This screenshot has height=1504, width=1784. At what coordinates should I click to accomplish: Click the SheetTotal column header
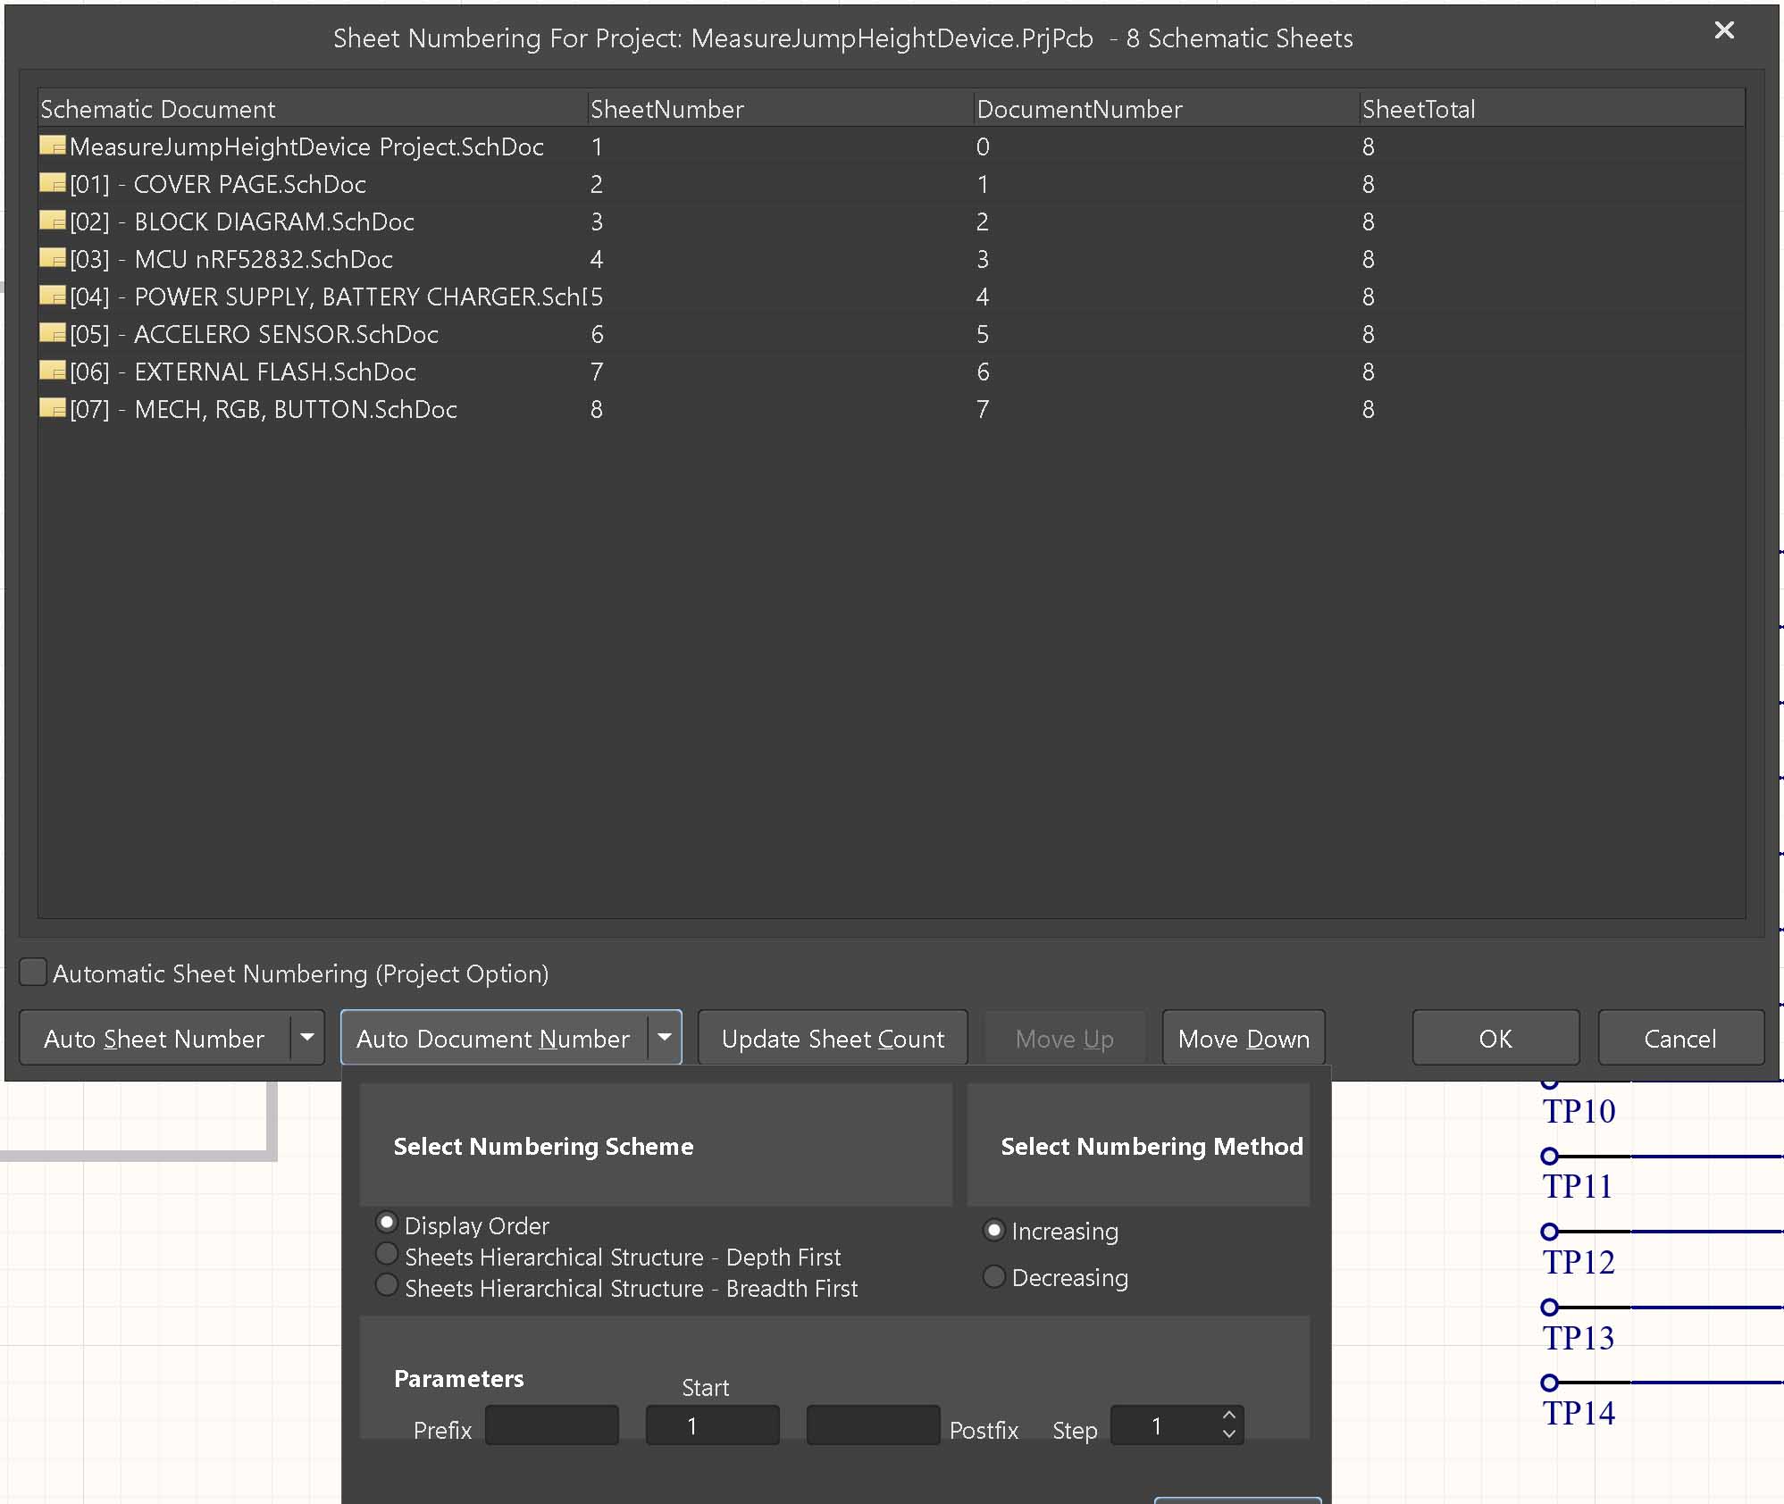point(1419,109)
